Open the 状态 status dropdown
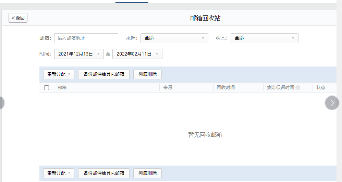Image resolution: width=342 pixels, height=182 pixels. point(264,38)
